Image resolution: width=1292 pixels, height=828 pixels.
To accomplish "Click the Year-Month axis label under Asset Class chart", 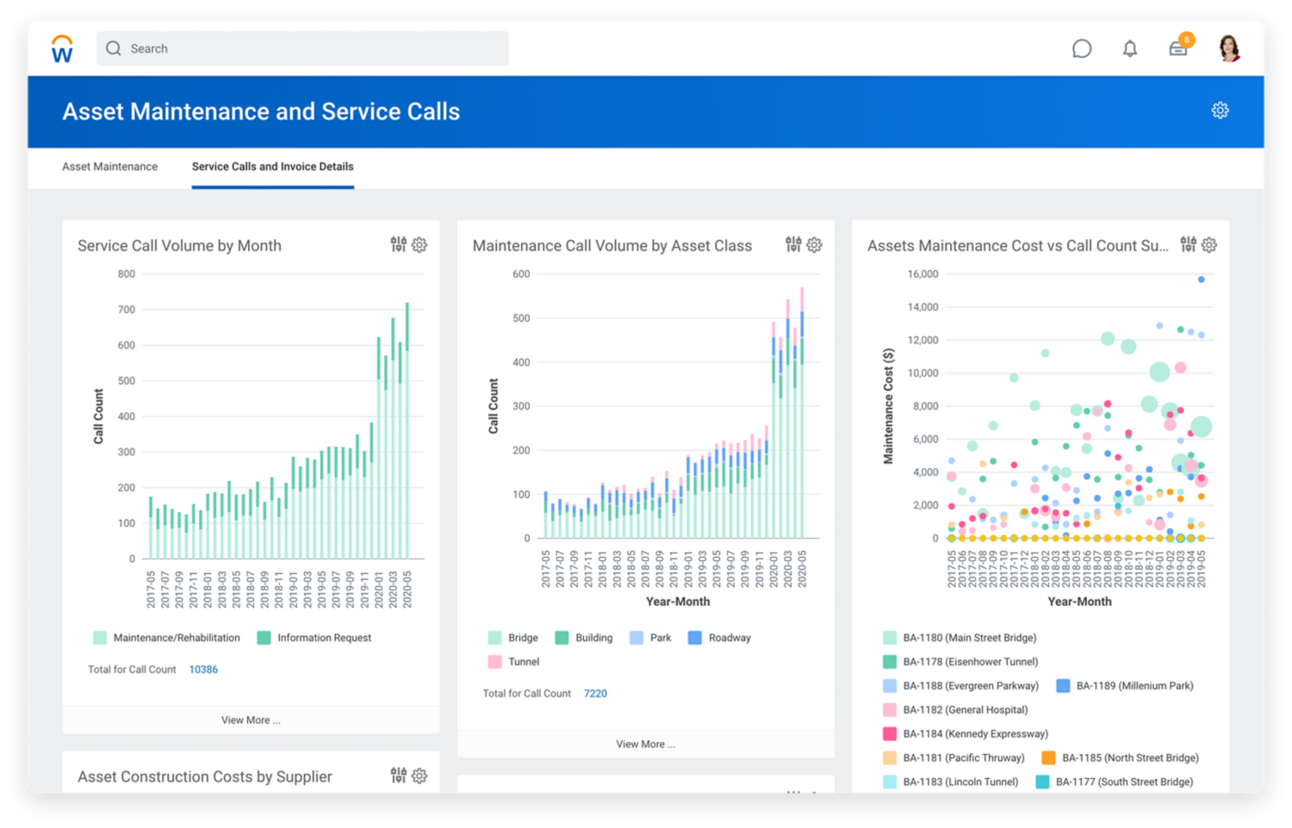I will click(678, 602).
